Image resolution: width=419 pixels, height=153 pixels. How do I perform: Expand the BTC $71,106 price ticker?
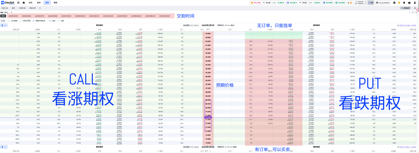257,2
